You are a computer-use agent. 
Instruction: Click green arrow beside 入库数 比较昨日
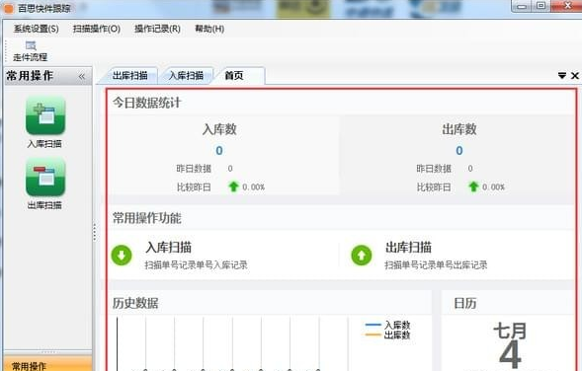pos(233,186)
